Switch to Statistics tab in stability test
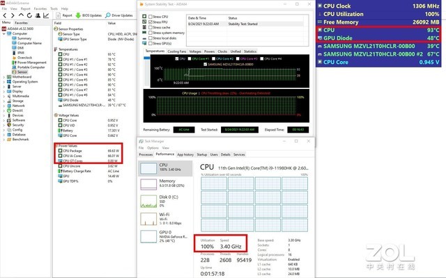Screen dimensions: 446x278 click(250, 51)
